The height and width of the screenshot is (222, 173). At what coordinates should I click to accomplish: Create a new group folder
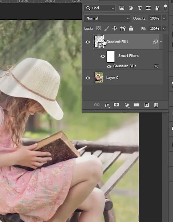pos(136,105)
